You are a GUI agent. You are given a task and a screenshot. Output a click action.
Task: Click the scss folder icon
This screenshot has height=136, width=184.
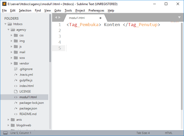click(16, 58)
